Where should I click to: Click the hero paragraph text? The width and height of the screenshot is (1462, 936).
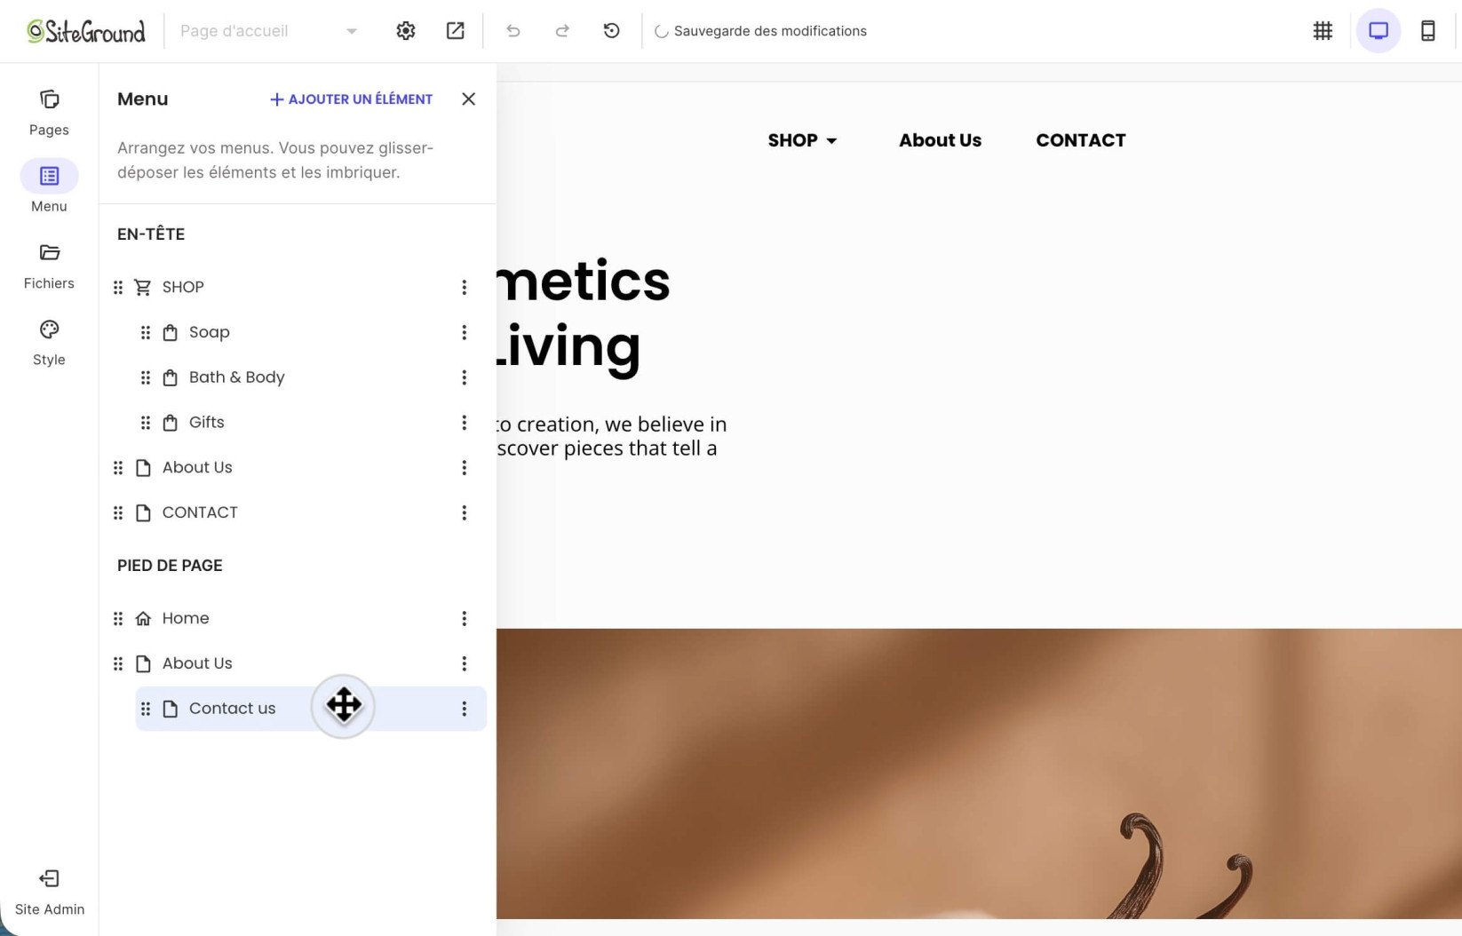612,436
